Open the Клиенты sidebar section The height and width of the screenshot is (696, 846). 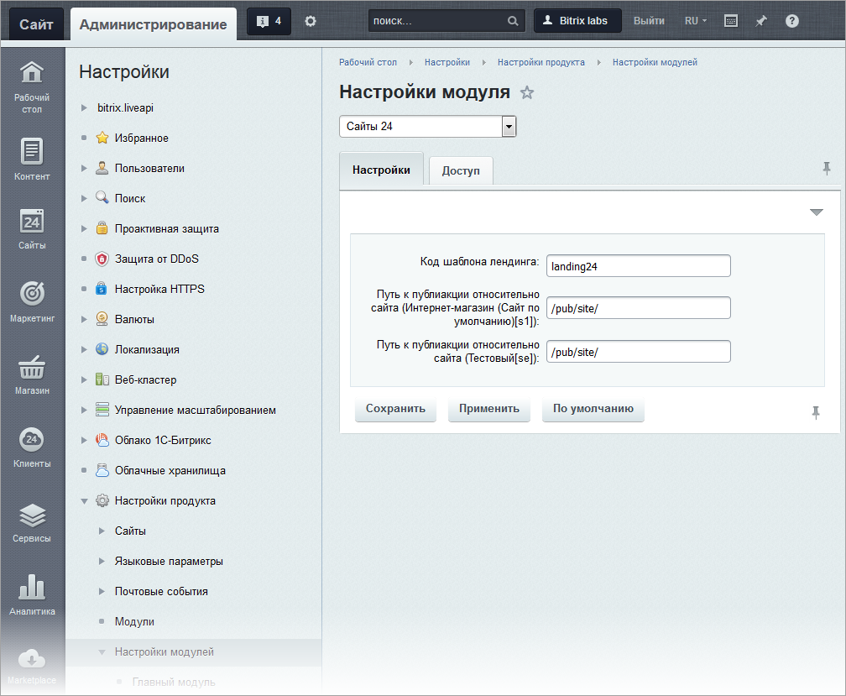[32, 447]
